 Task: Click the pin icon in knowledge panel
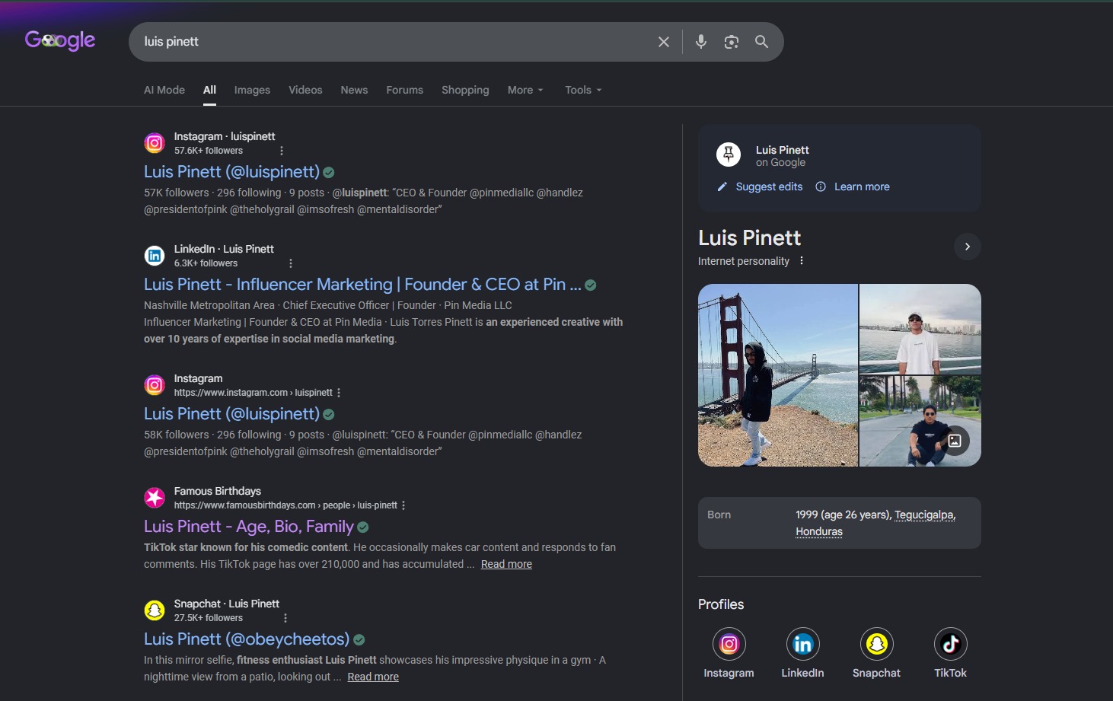pyautogui.click(x=729, y=155)
